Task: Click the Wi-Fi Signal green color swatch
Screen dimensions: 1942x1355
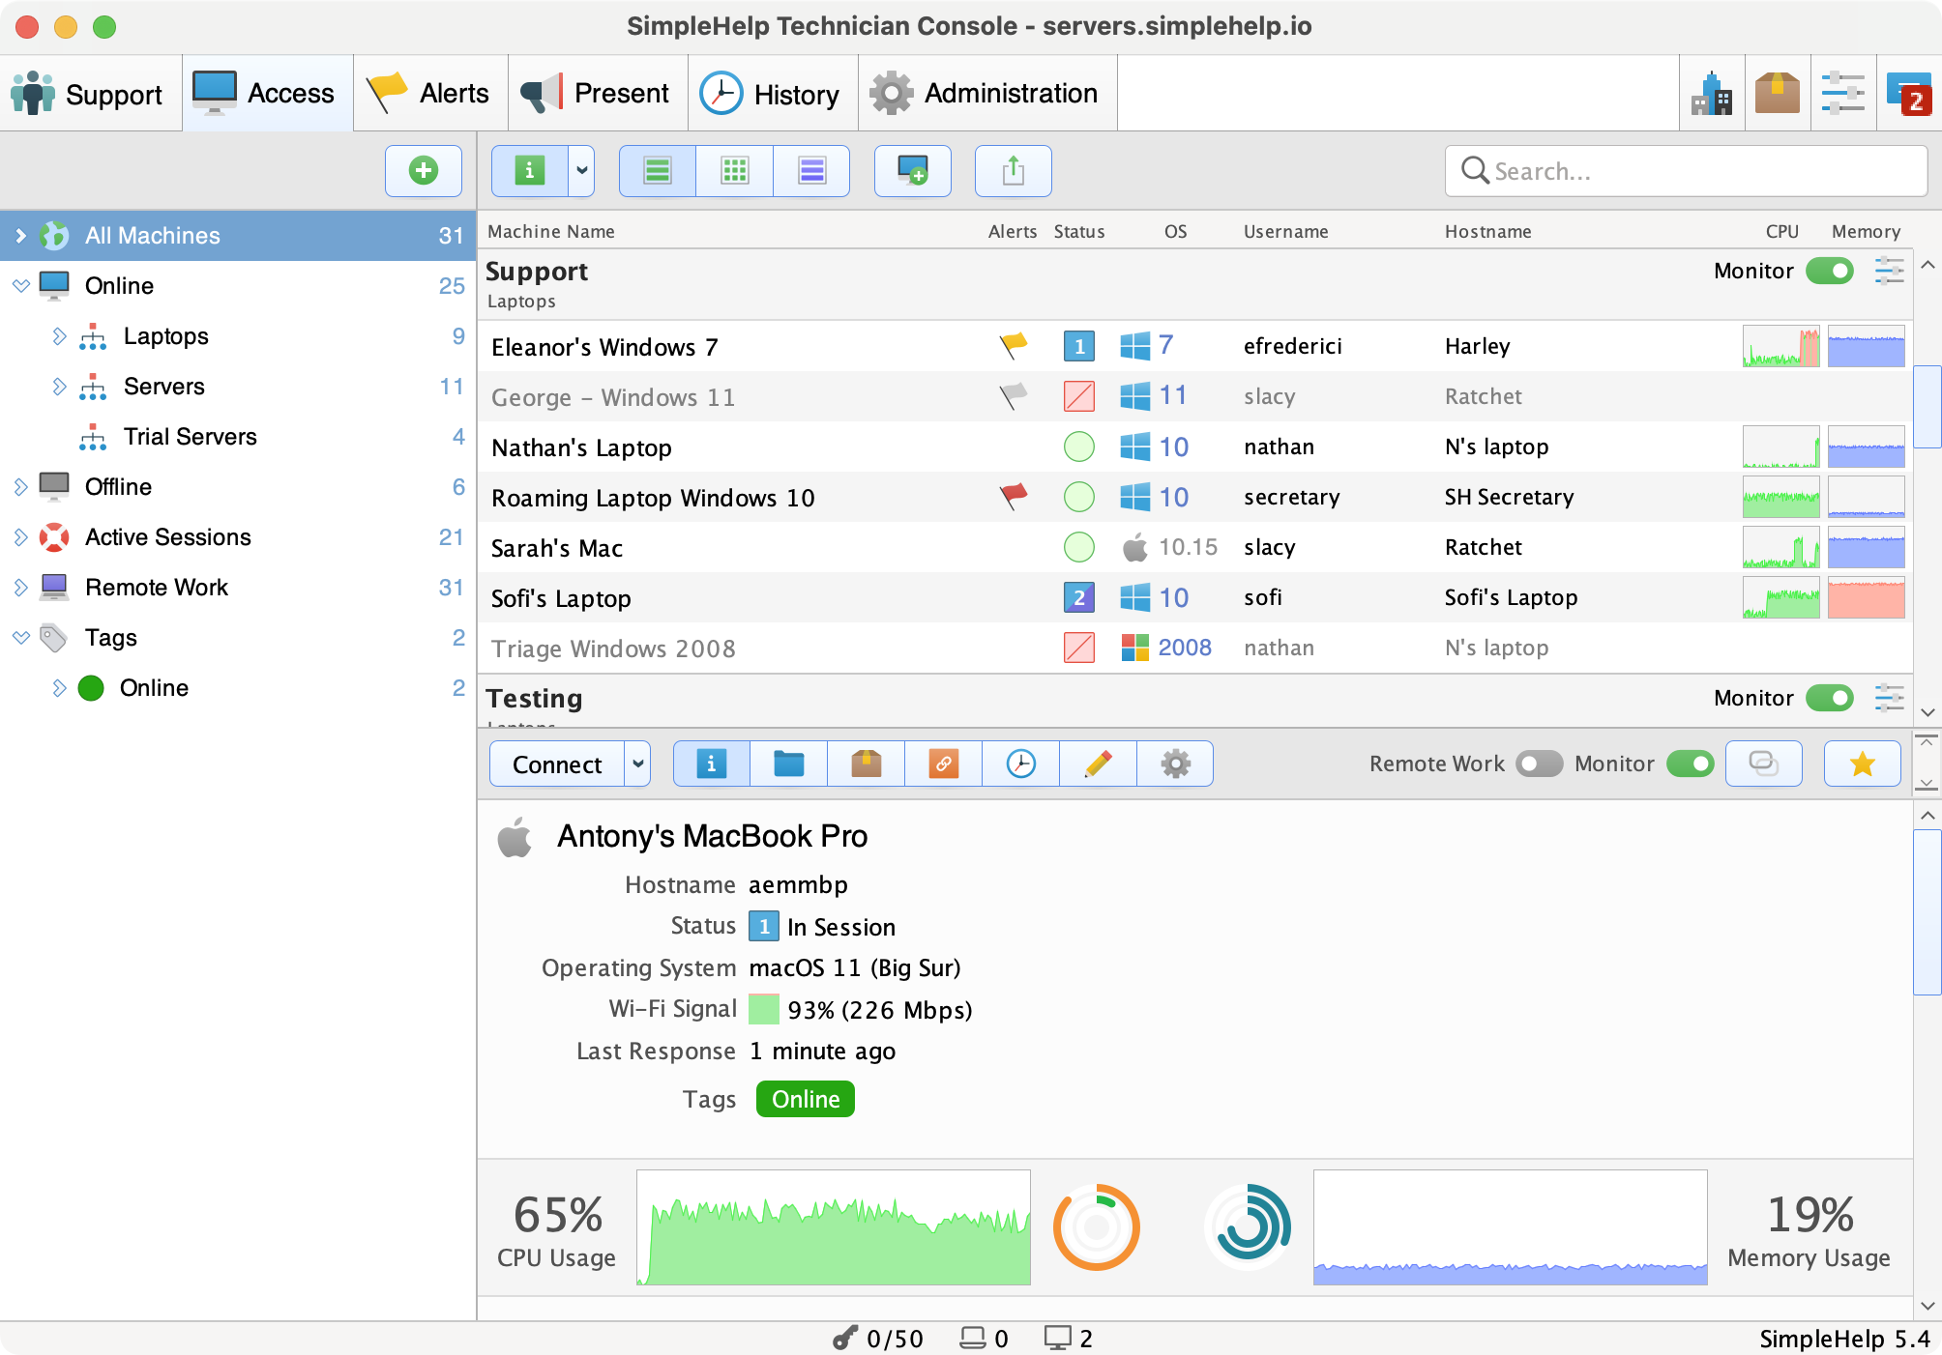Action: click(x=764, y=1010)
